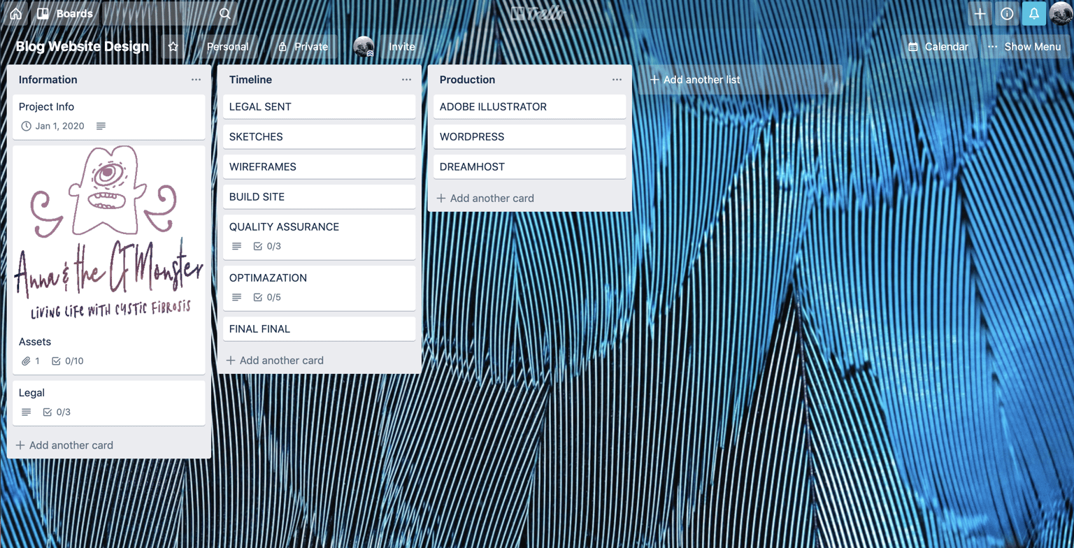Screen dimensions: 1074x548
Task: Open the Boards menu button
Action: pyautogui.click(x=65, y=13)
